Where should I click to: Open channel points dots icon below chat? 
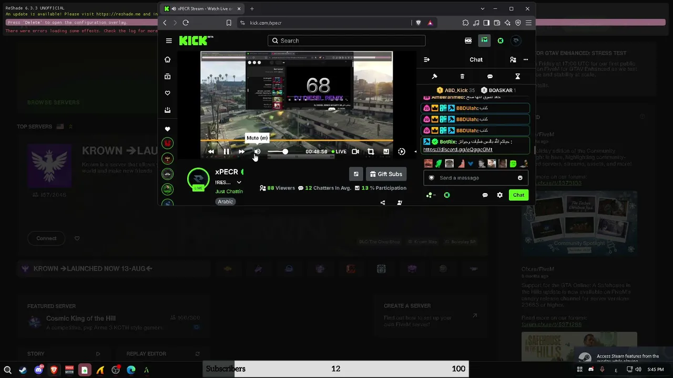431,195
